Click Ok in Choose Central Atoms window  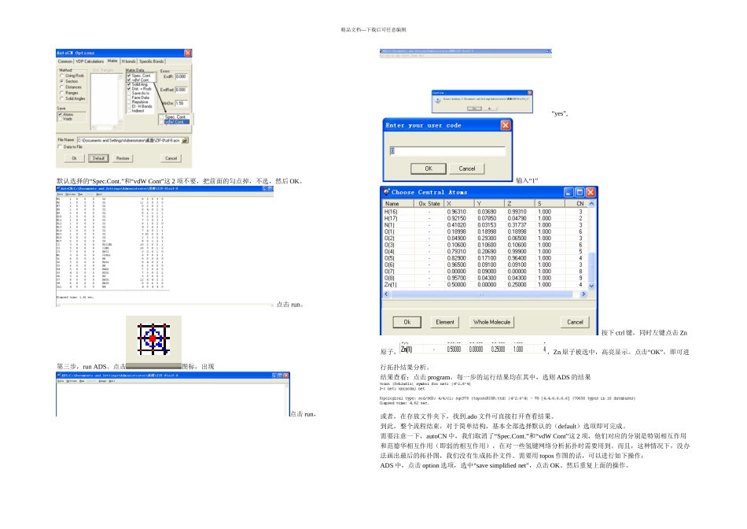pyautogui.click(x=407, y=322)
